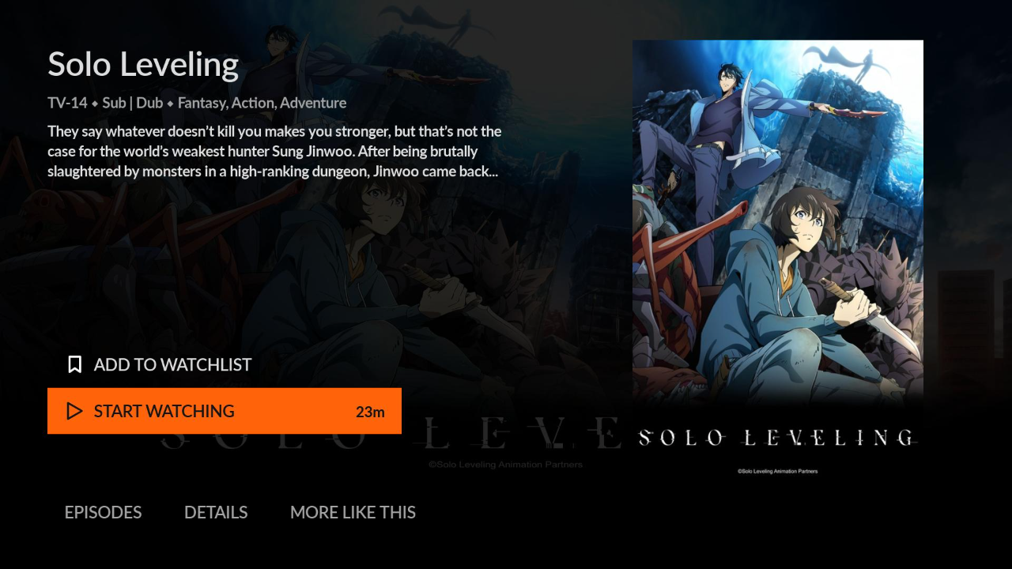Click the TV-14 rating label

(x=67, y=103)
